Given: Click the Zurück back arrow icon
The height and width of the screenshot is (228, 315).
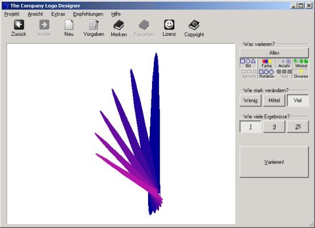Looking at the screenshot, I should (19, 25).
